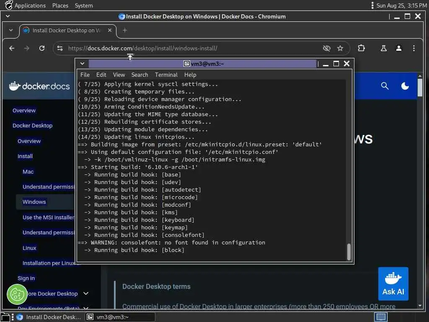Screen dimensions: 429x322
Task: Open the terminal Search menu
Action: point(140,75)
